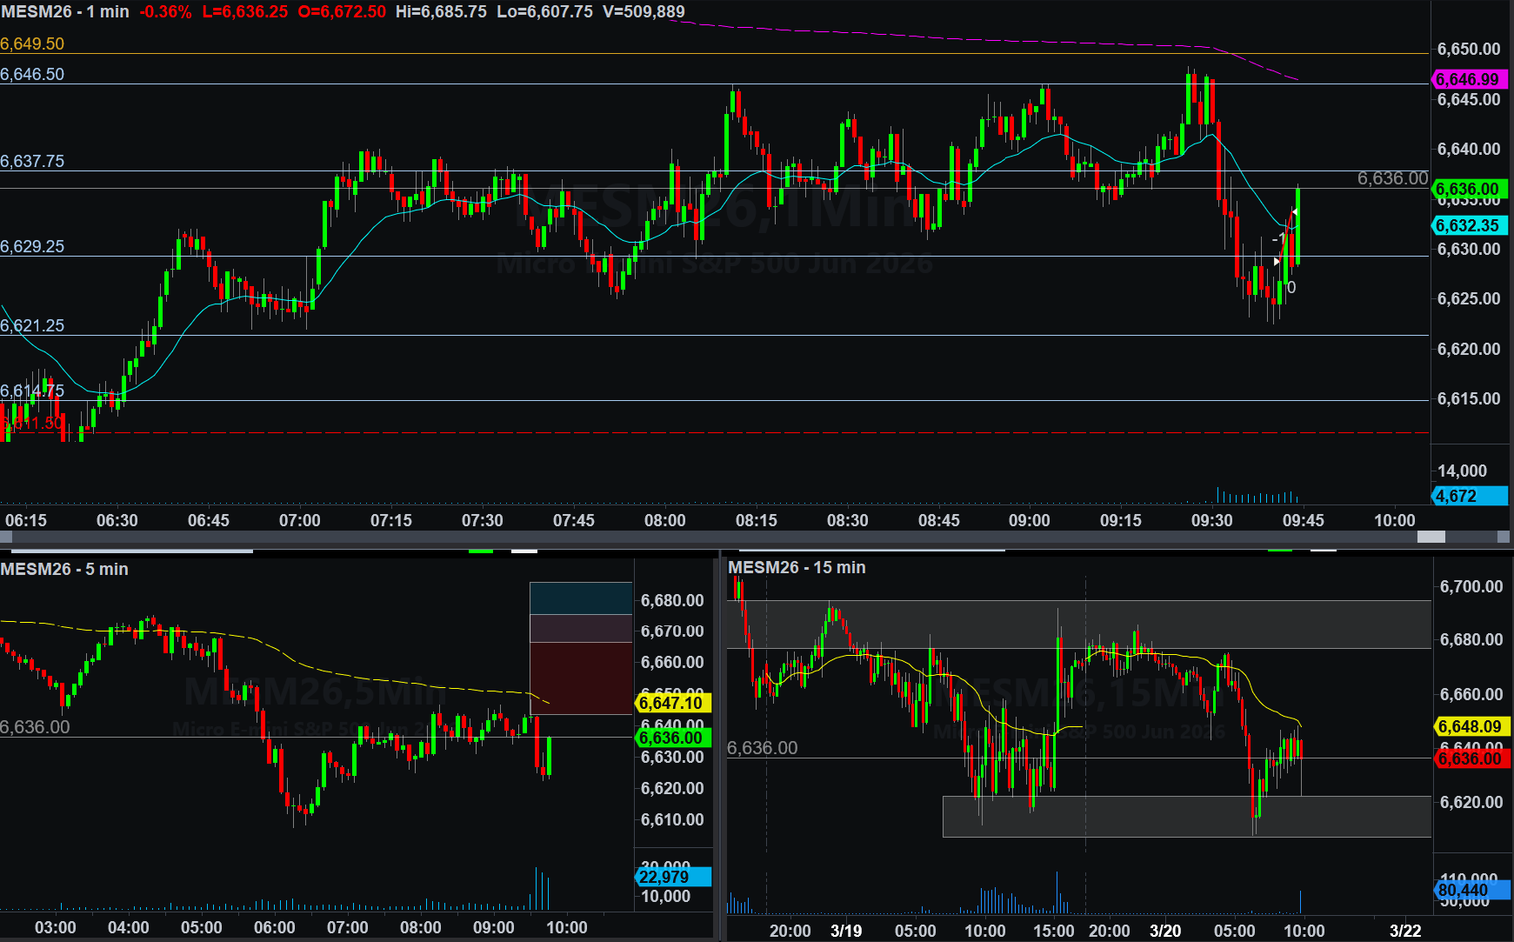The height and width of the screenshot is (942, 1514).
Task: Click the red 6,636.00 price tag on 15 min chart
Action: [x=1469, y=758]
